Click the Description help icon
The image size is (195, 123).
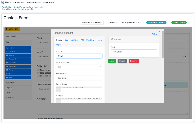point(66,84)
